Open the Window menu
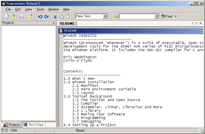 pyautogui.click(x=53, y=9)
